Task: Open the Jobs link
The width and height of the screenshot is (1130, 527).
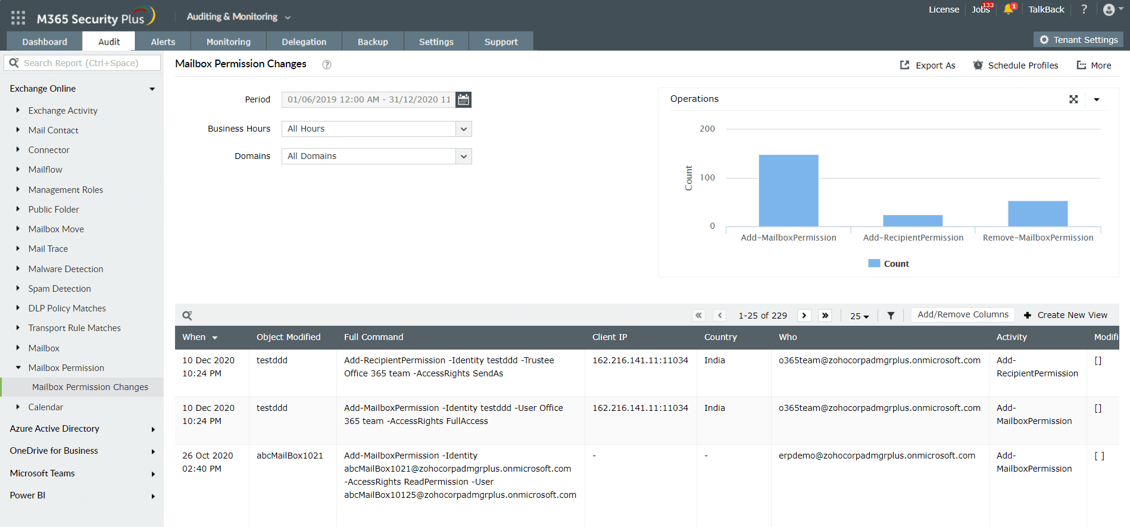Action: coord(981,10)
